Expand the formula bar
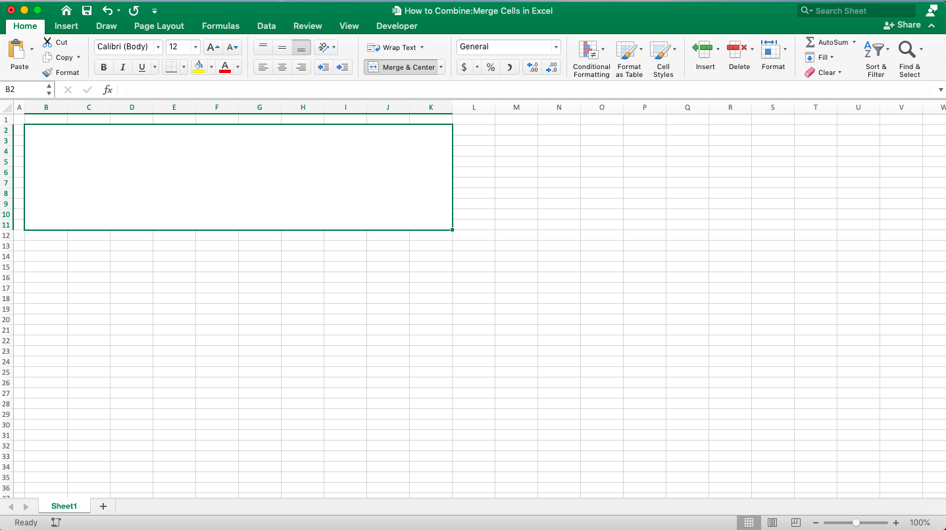 (x=940, y=89)
